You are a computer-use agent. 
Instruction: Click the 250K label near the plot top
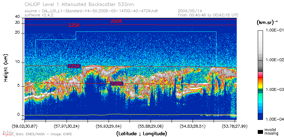click(x=117, y=21)
